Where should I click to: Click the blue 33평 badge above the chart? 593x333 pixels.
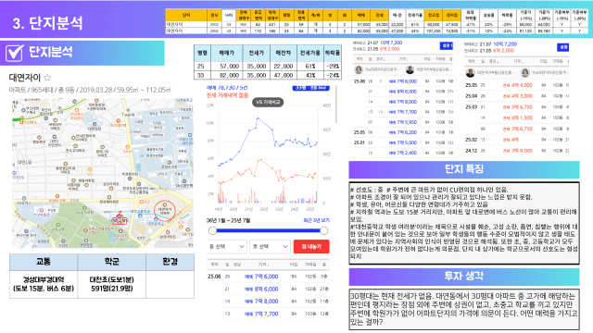point(311,88)
